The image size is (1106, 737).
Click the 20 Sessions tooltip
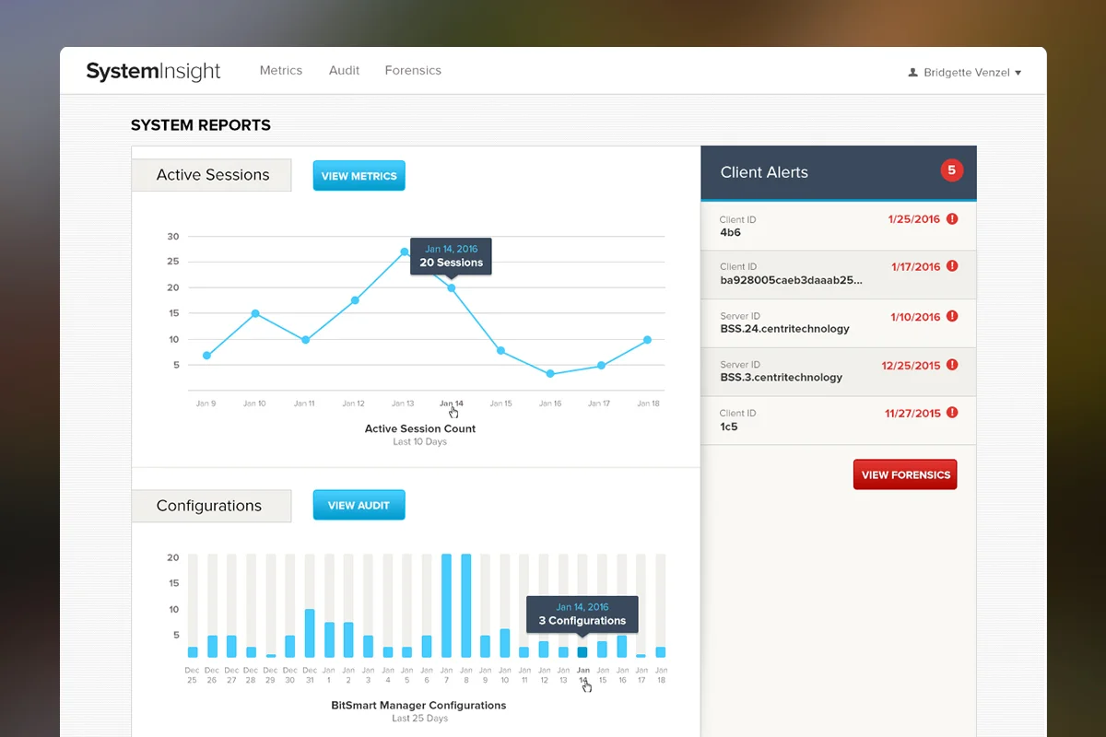(452, 256)
